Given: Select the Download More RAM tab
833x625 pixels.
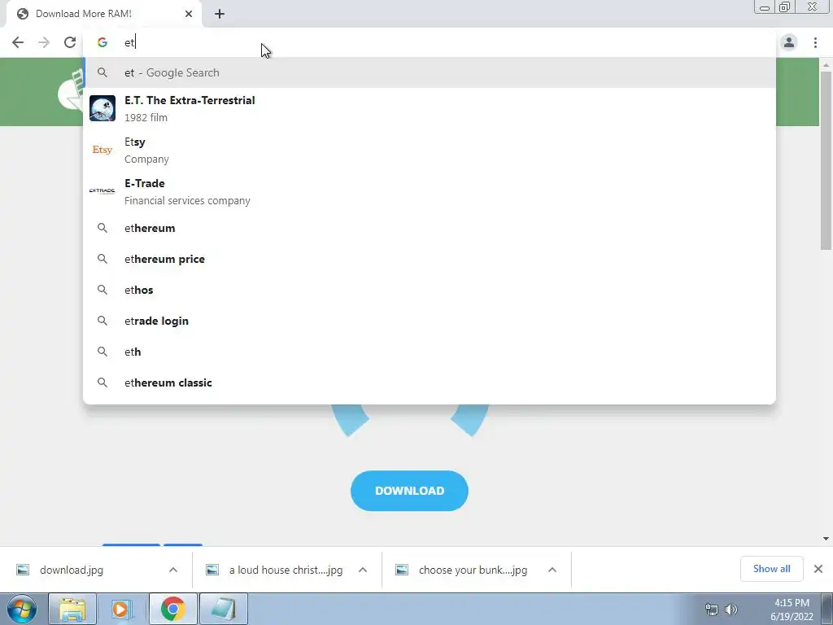Looking at the screenshot, I should (x=104, y=14).
